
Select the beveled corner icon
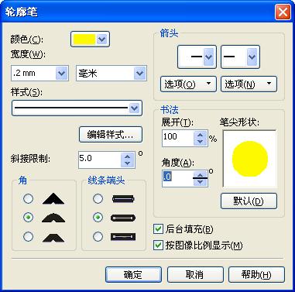pos(53,237)
